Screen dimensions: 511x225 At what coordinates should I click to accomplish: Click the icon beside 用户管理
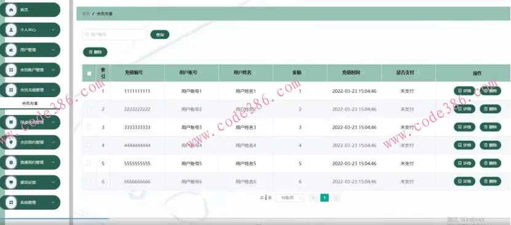click(x=11, y=50)
